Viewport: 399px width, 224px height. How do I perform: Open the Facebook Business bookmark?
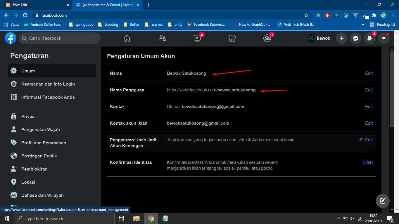pos(206,25)
